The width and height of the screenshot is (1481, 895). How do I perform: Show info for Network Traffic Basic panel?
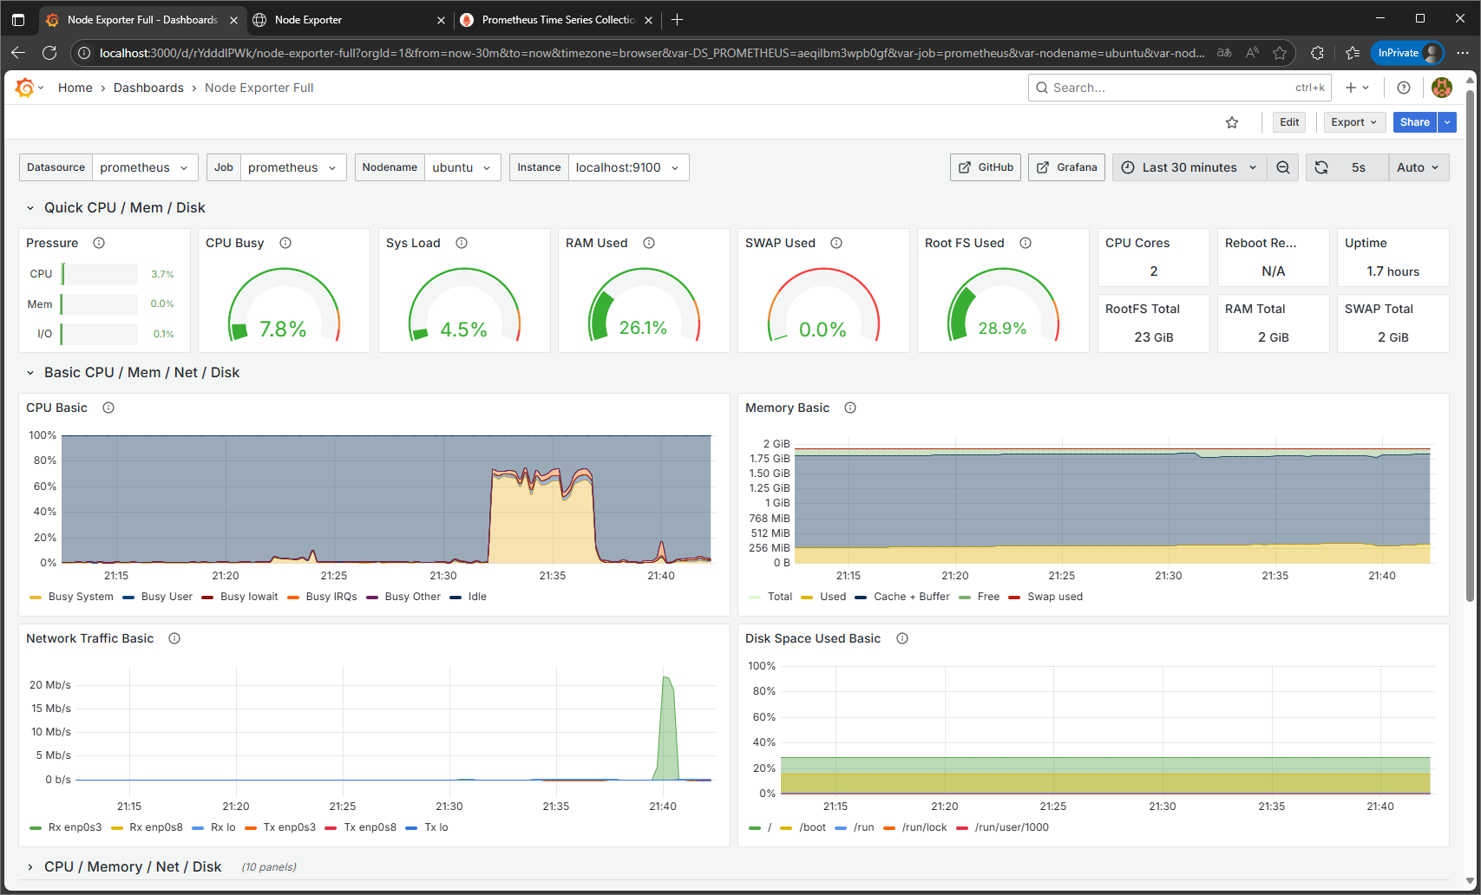174,638
